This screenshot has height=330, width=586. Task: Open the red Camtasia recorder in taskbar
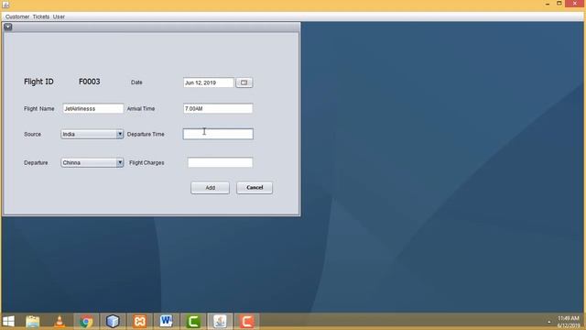click(246, 321)
